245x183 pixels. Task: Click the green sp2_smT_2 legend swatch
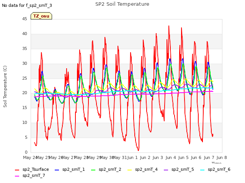93,170
